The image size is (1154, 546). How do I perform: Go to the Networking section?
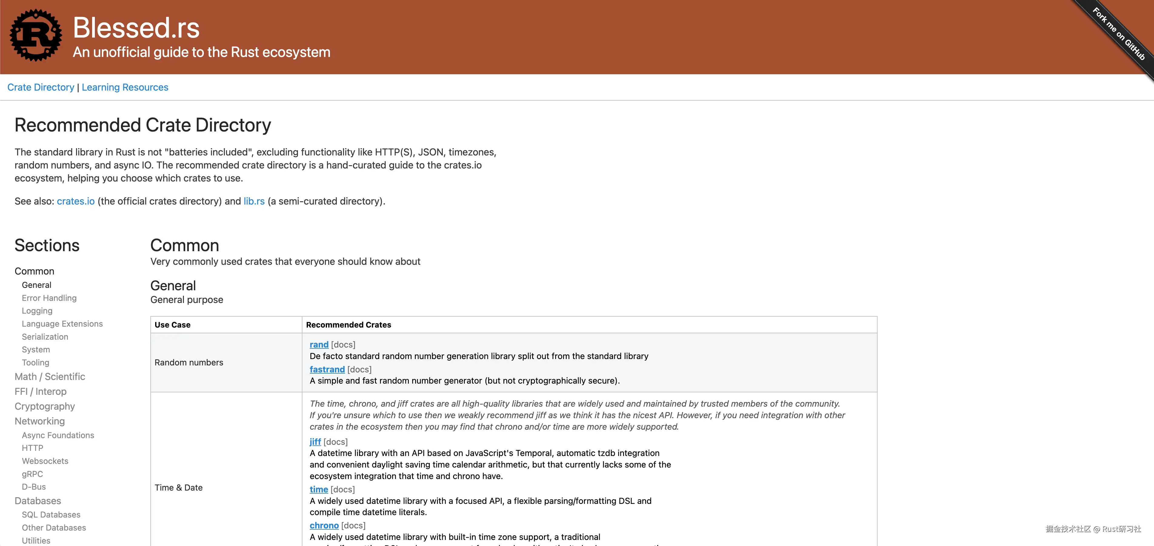(x=40, y=421)
